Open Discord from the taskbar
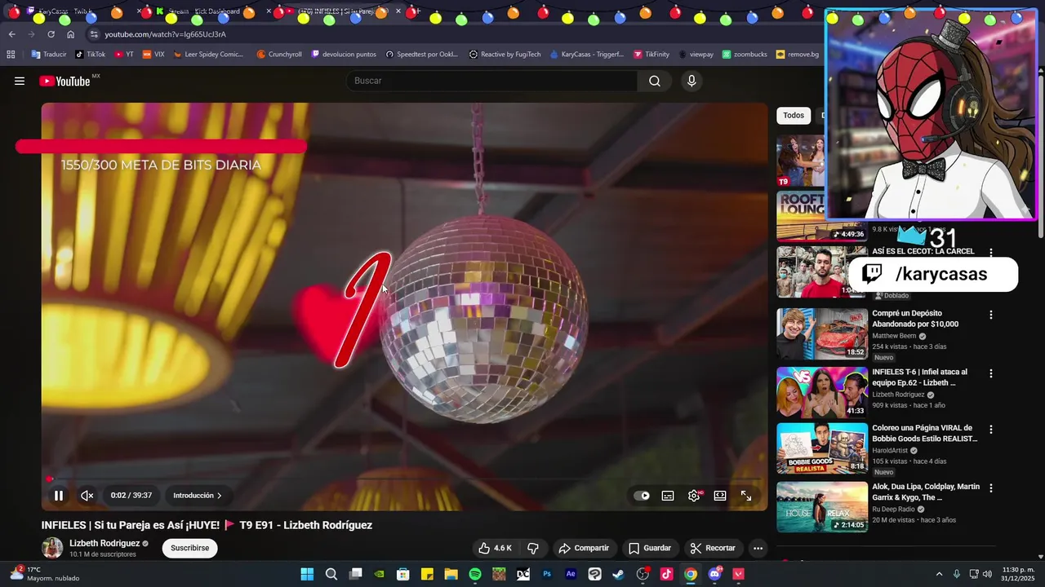This screenshot has height=587, width=1045. tap(715, 574)
